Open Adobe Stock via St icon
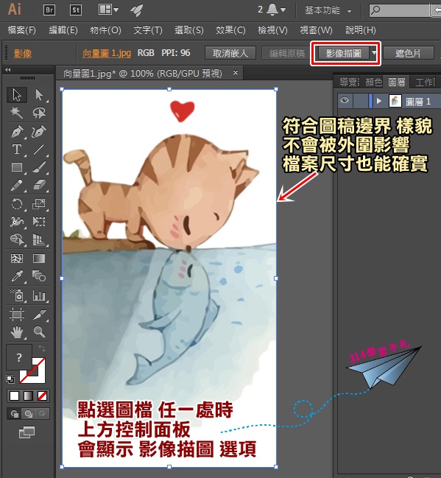This screenshot has height=478, width=441. tap(76, 10)
